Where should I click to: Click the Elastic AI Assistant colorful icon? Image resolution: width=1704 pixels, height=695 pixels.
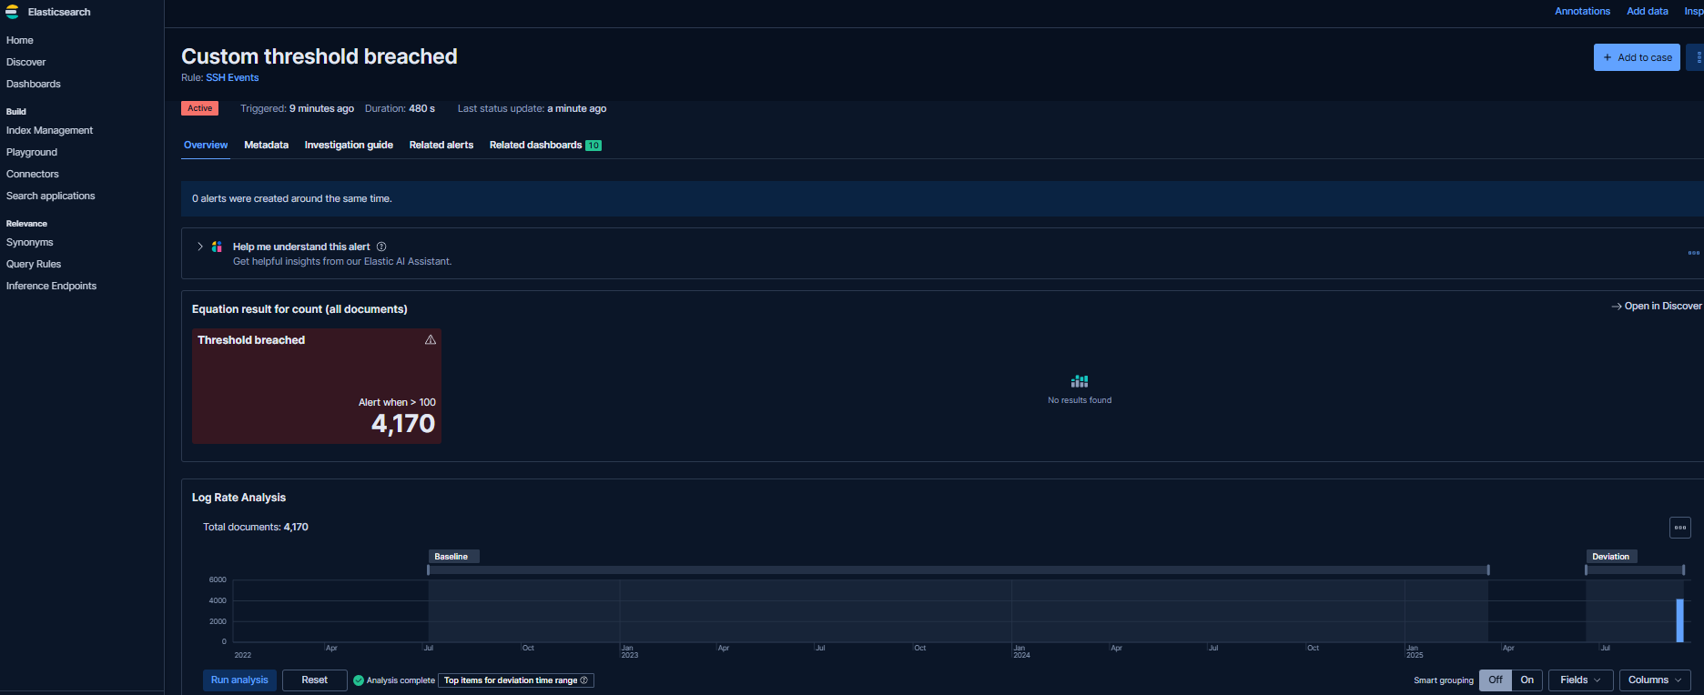pos(217,247)
